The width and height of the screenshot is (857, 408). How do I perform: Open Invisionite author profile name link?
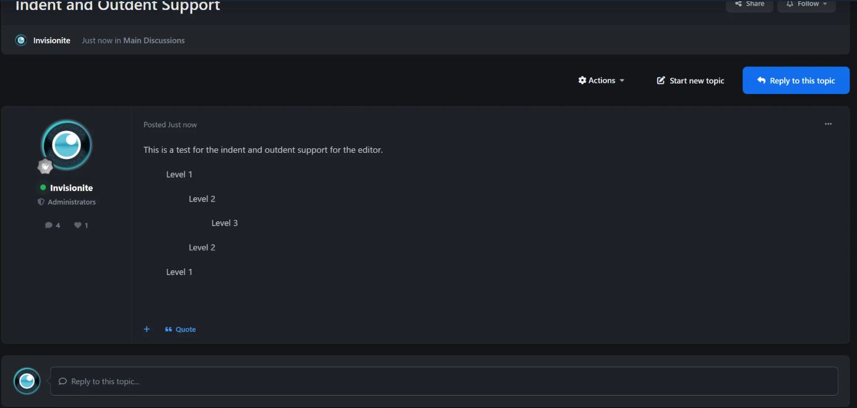(x=71, y=188)
